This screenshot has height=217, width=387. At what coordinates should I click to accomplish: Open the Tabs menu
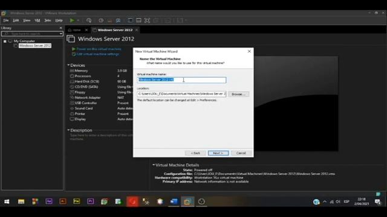[x=48, y=20]
